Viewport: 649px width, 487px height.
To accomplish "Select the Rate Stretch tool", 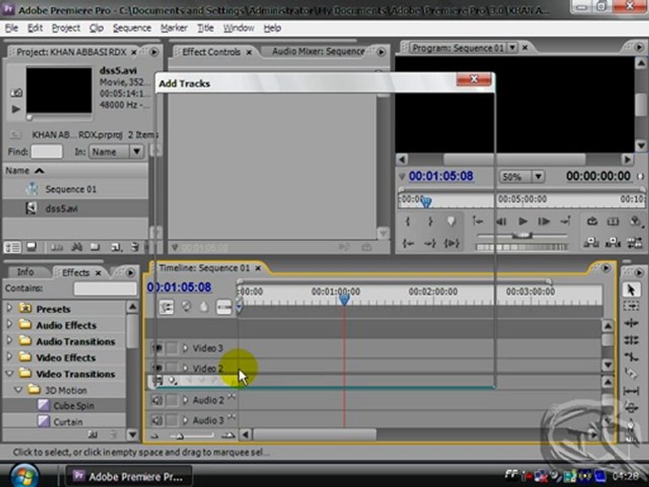I will (x=631, y=357).
